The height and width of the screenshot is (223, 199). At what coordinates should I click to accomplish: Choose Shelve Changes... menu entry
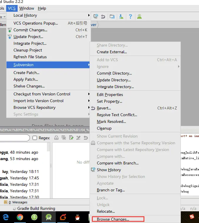pos(48,86)
